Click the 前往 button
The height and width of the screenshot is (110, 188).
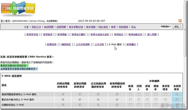177,27
